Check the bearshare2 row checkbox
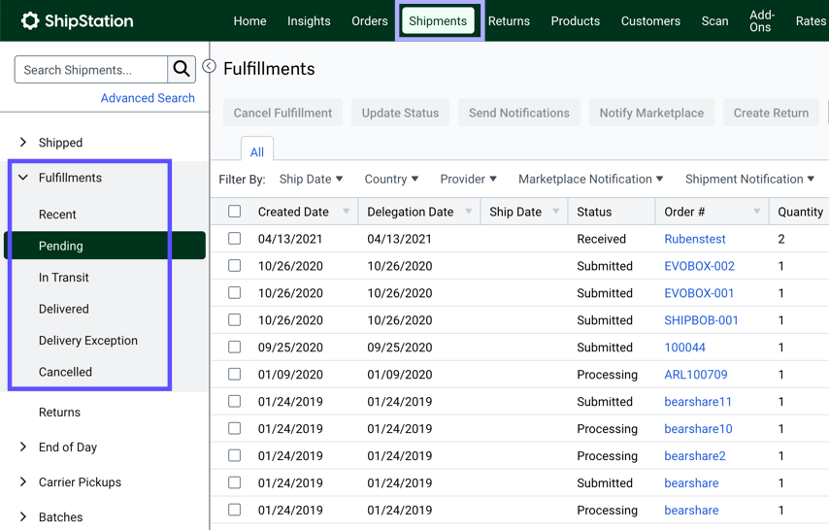The width and height of the screenshot is (829, 530). [234, 455]
